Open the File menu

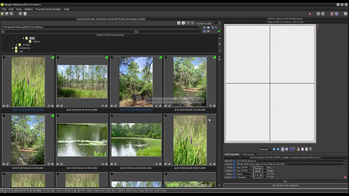click(4, 9)
